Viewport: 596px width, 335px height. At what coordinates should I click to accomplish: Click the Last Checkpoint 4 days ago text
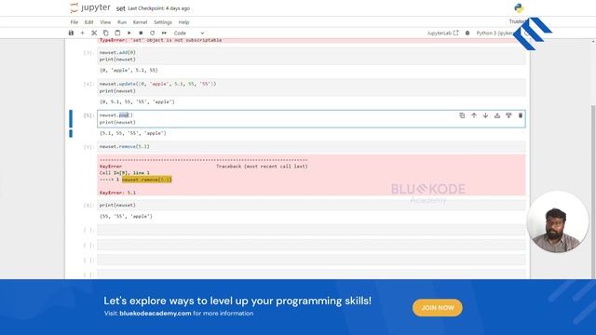click(x=159, y=8)
